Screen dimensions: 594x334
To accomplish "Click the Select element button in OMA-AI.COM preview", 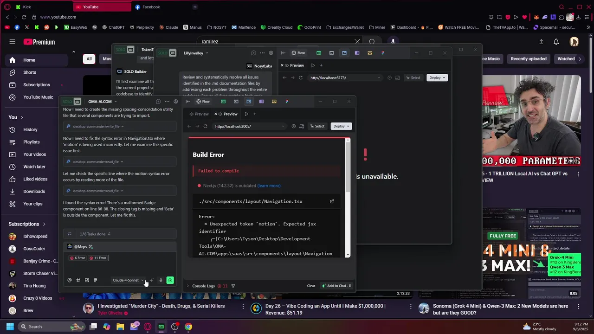I will [317, 126].
